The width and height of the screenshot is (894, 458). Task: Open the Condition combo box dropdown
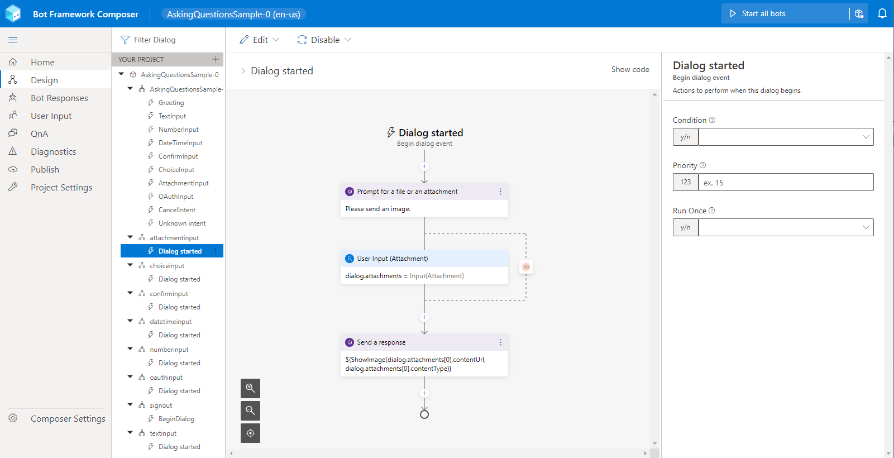(x=866, y=137)
